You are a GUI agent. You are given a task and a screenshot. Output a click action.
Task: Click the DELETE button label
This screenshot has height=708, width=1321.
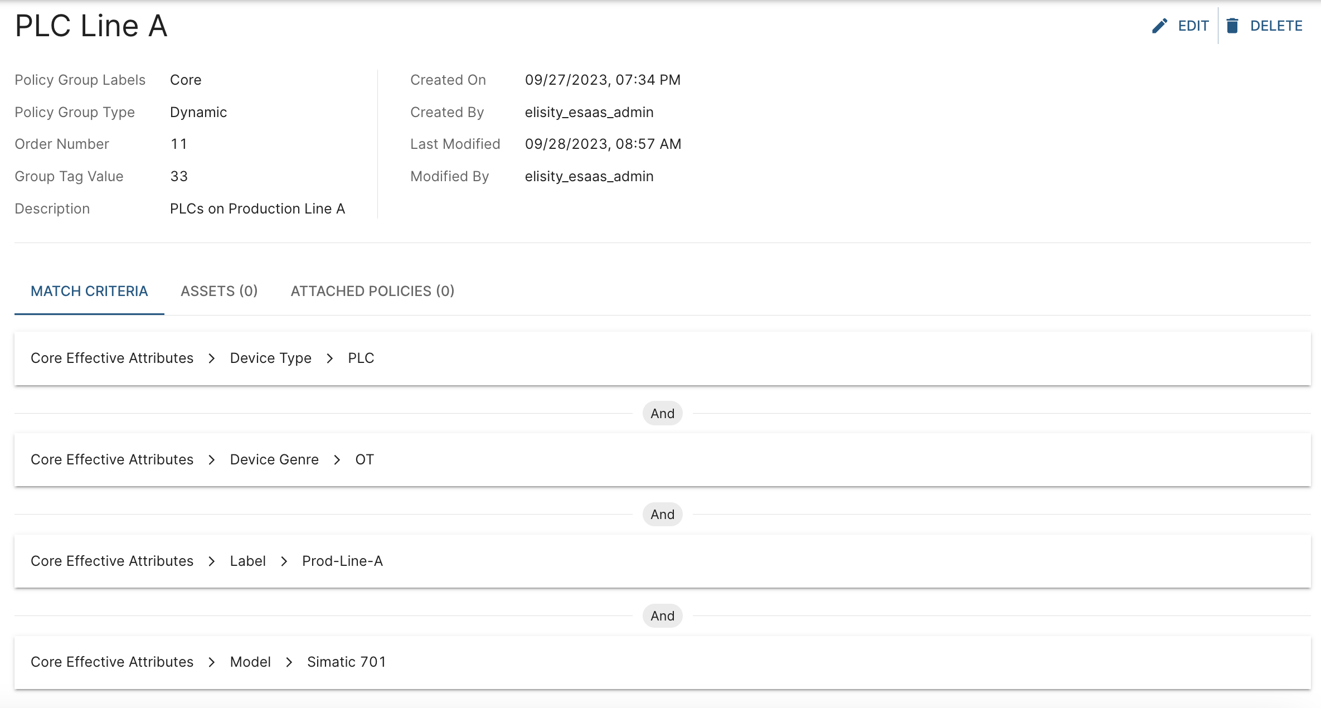tap(1276, 26)
